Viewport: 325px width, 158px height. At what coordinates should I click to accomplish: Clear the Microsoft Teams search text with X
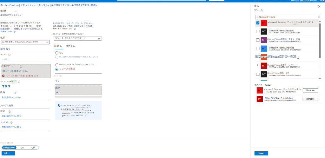click(x=319, y=17)
